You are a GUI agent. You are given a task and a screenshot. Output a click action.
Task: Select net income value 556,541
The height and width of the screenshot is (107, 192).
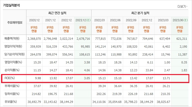pos(68,54)
